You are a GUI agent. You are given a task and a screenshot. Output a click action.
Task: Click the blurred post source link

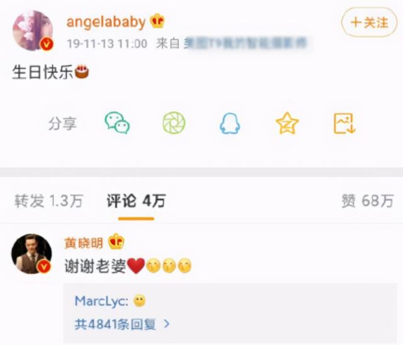(246, 43)
